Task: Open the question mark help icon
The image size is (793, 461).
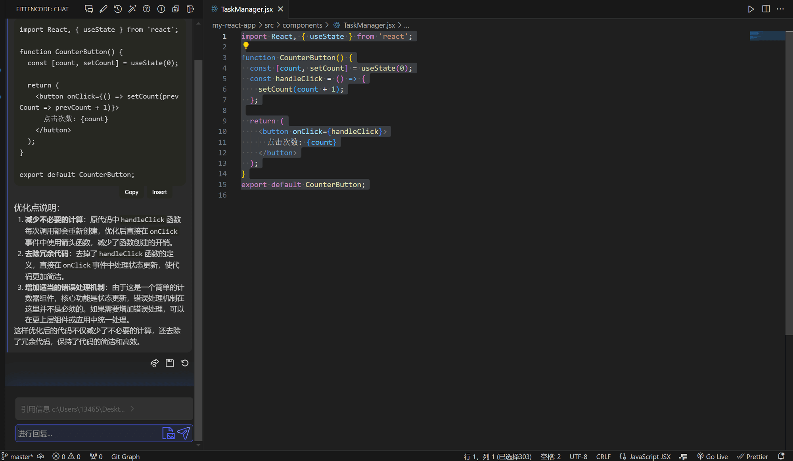Action: (x=147, y=9)
